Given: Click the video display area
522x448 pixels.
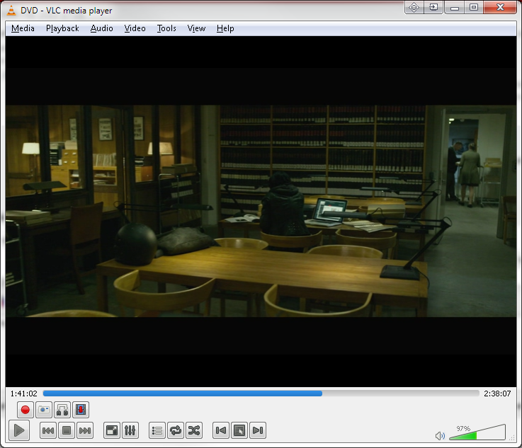Looking at the screenshot, I should click(261, 211).
